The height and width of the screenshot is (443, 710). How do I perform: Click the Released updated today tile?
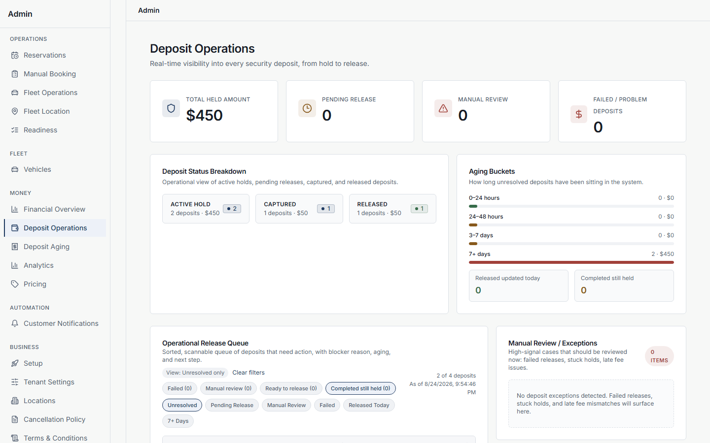pos(519,285)
